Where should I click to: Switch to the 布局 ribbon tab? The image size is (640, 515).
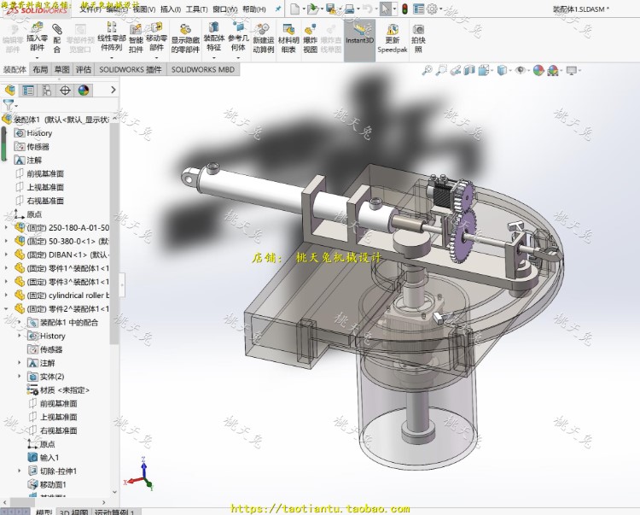[40, 69]
